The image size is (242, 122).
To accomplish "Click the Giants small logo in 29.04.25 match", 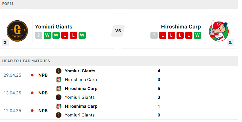I will click(x=59, y=71).
